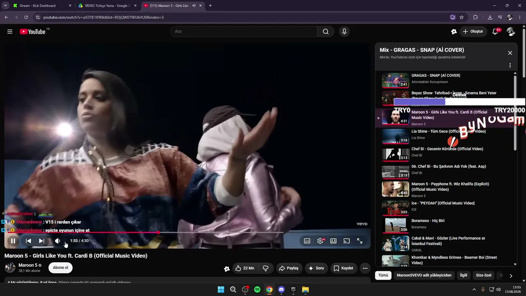Show hidden system tray icons
The image size is (526, 296).
(x=474, y=289)
